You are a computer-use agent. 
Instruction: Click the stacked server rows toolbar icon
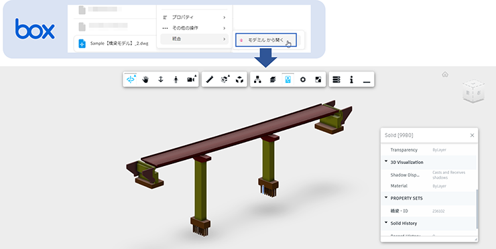tap(336, 80)
